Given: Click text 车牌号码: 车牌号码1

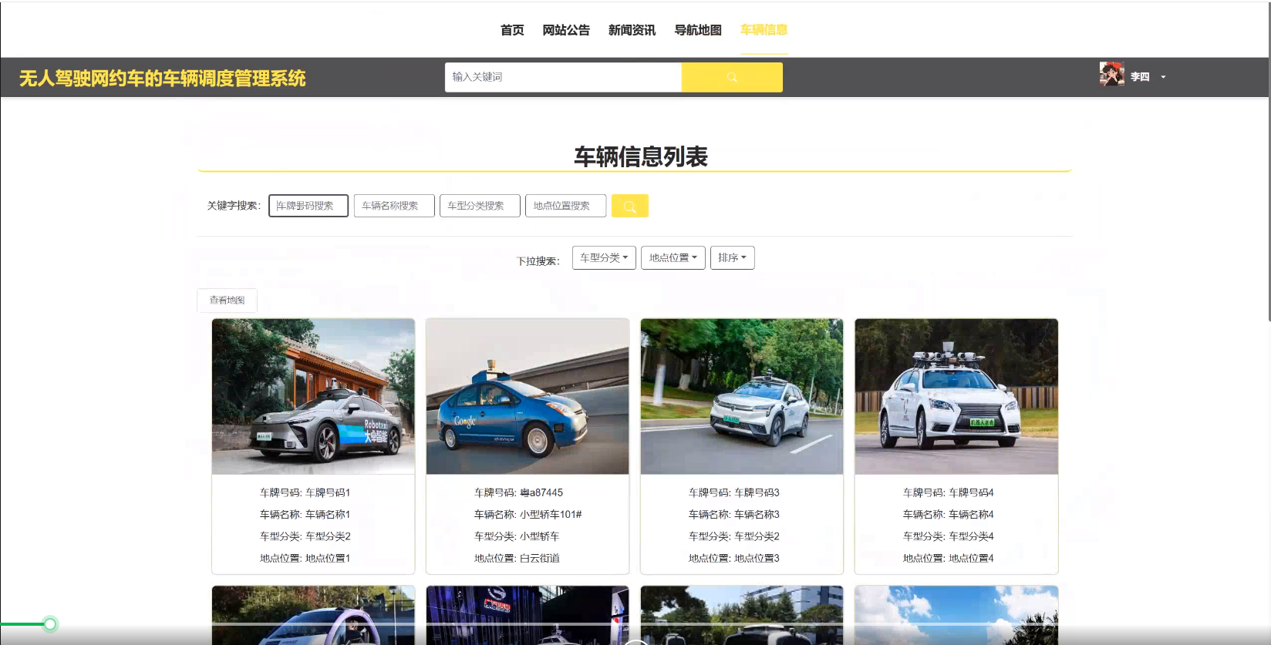Looking at the screenshot, I should coord(305,492).
